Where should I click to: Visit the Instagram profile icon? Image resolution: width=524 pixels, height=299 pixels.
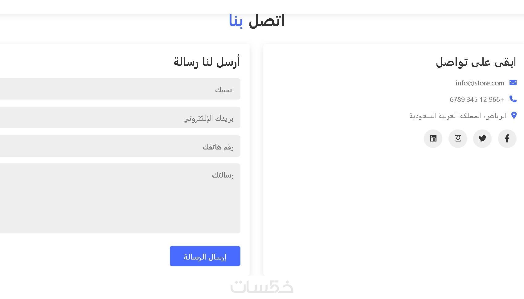coord(458,138)
